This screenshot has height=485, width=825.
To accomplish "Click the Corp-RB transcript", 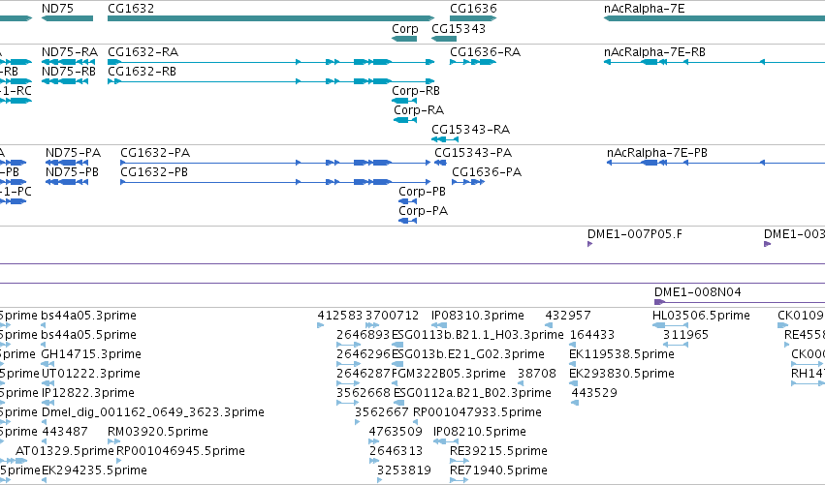I will click(x=404, y=101).
